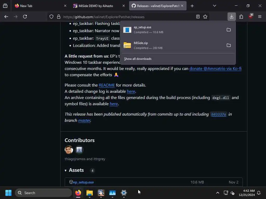Toggle reader view icon
This screenshot has width=266, height=199.
tap(198, 17)
